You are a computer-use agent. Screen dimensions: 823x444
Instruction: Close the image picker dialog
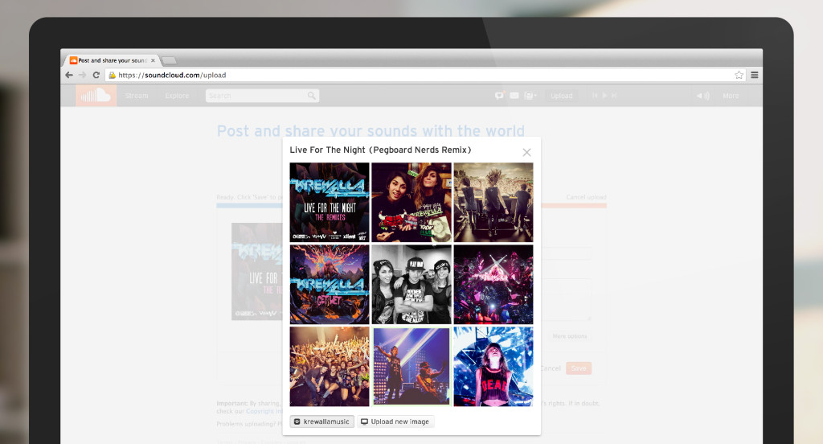(x=526, y=152)
